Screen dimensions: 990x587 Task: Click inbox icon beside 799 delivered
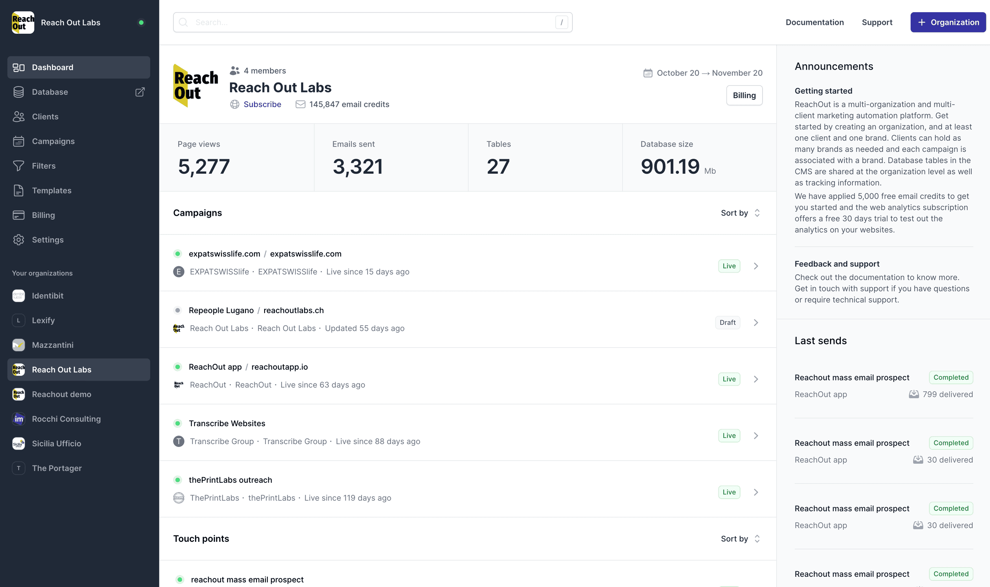click(914, 394)
